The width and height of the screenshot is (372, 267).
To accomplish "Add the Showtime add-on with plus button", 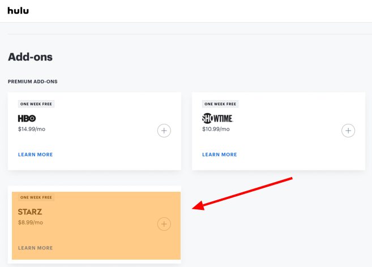I will [348, 131].
